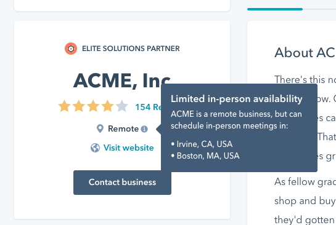The height and width of the screenshot is (225, 336).
Task: Click the teal progress bar at top
Action: click(x=275, y=9)
